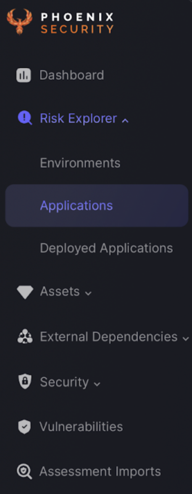Click the Vulnerabilities shield check icon
Image resolution: width=192 pixels, height=494 pixels.
point(24,427)
